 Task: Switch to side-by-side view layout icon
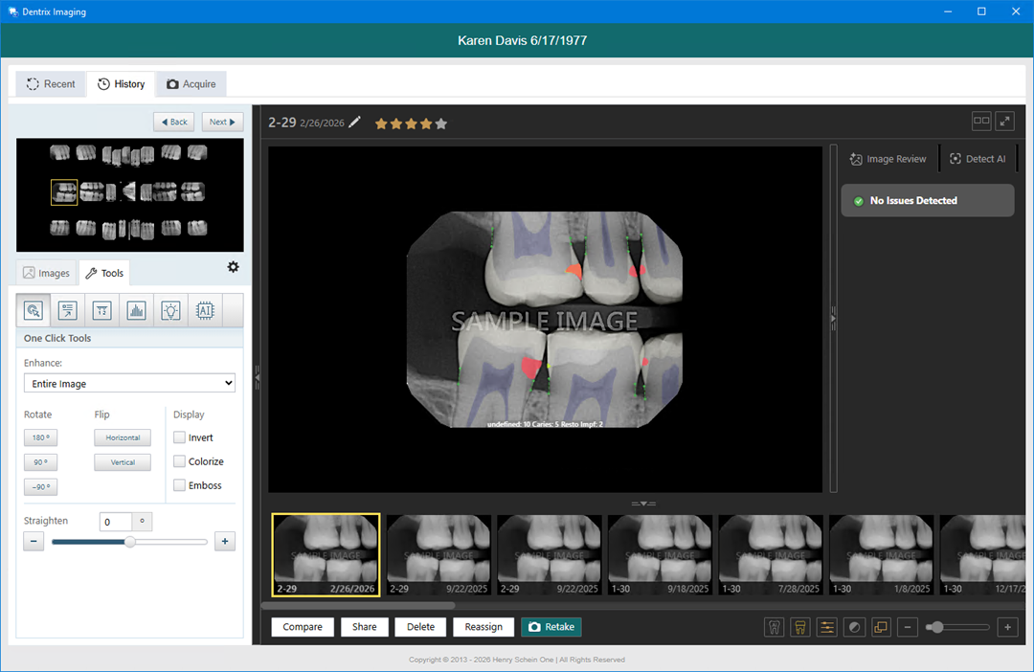981,121
